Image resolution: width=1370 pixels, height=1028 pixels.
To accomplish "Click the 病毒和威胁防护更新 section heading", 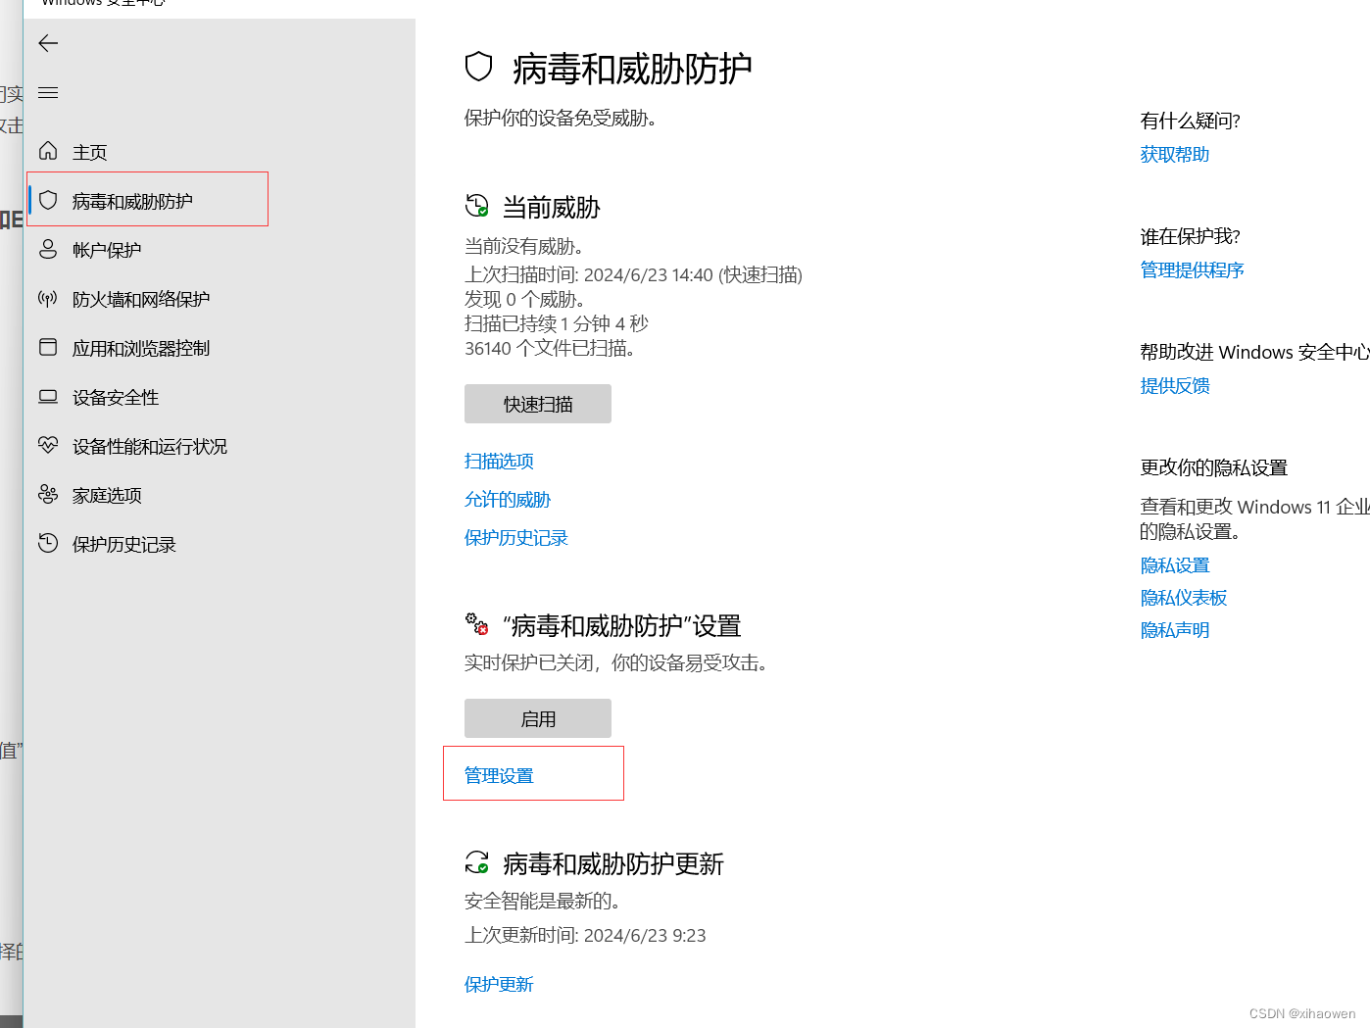I will click(613, 863).
